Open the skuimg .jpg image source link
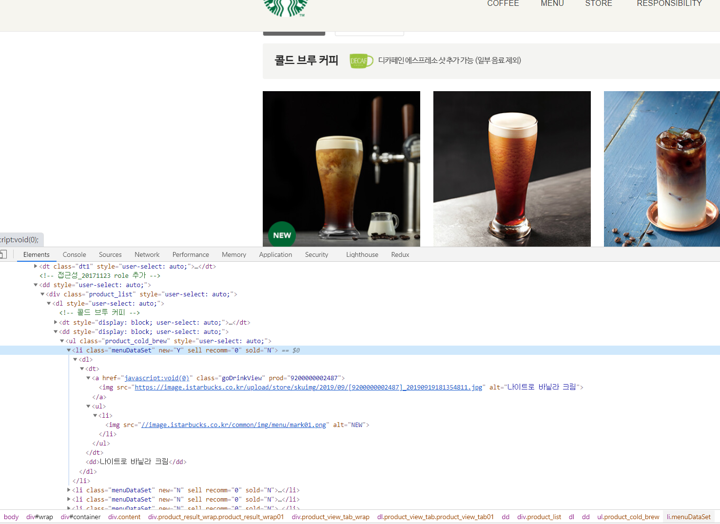 point(309,388)
